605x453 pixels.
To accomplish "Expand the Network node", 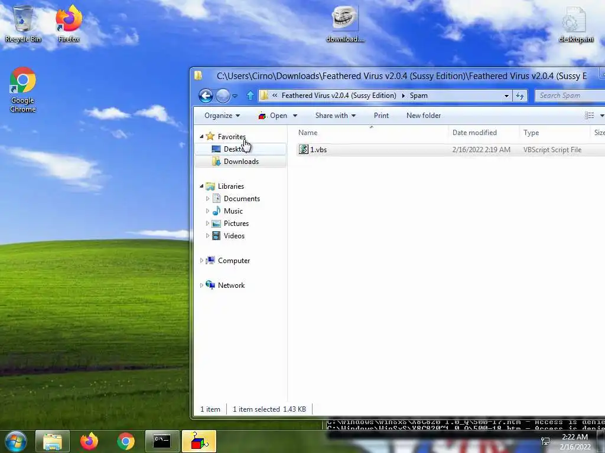I will point(201,285).
